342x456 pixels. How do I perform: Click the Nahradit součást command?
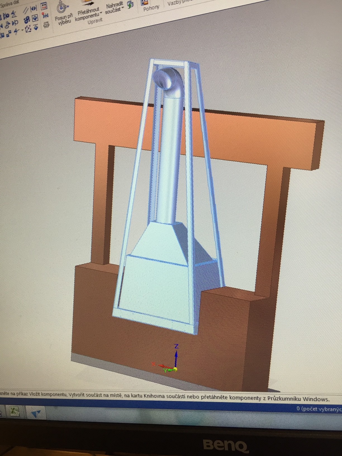pos(114,8)
